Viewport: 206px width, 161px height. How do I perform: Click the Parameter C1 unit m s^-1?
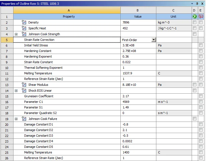click(x=174, y=102)
